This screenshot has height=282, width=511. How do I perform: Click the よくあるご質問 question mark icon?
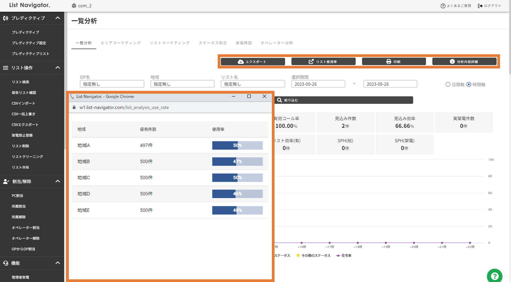pyautogui.click(x=443, y=6)
